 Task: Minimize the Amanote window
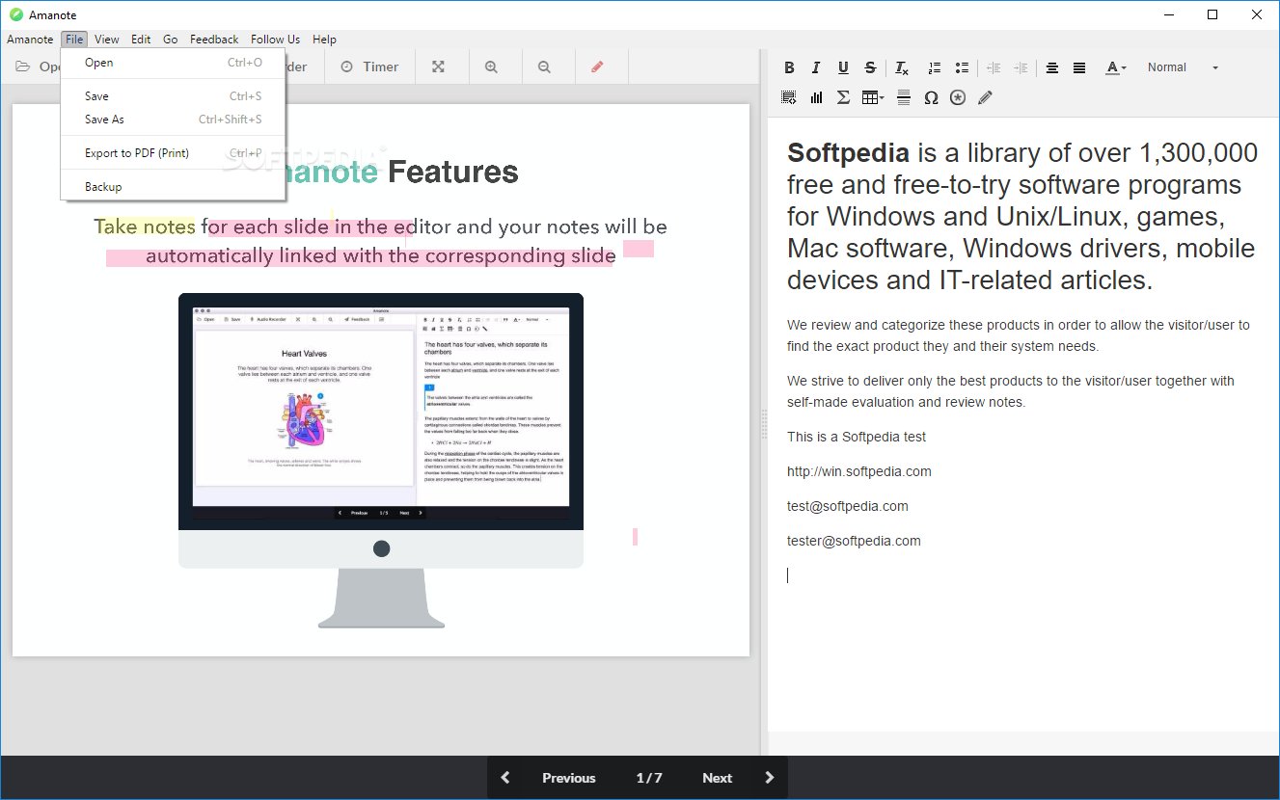pos(1168,14)
